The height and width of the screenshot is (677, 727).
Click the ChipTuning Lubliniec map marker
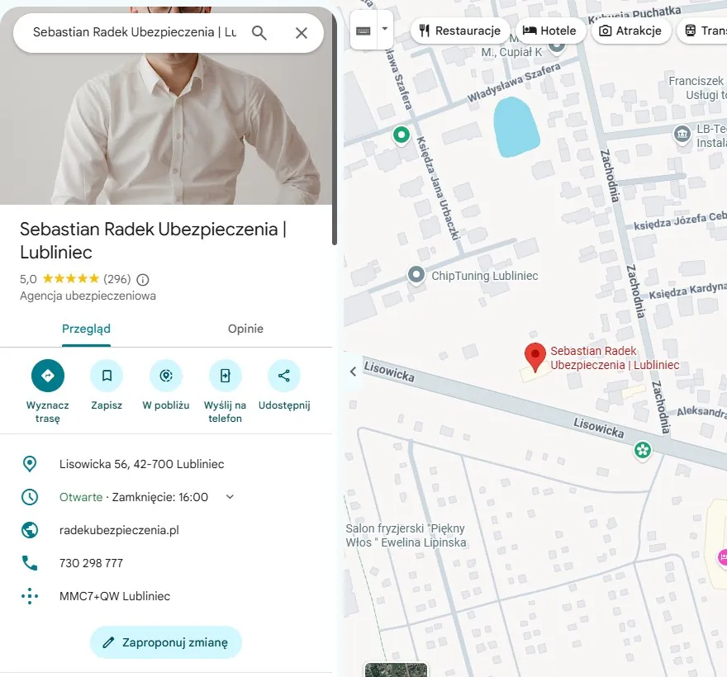(416, 275)
